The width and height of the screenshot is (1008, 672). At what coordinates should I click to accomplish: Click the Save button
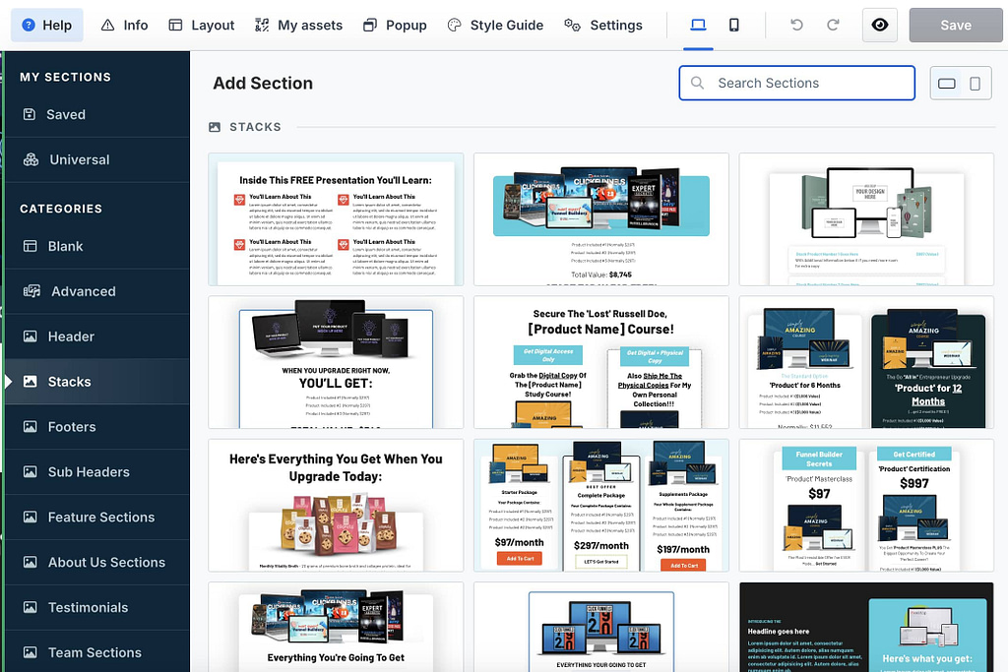tap(955, 25)
